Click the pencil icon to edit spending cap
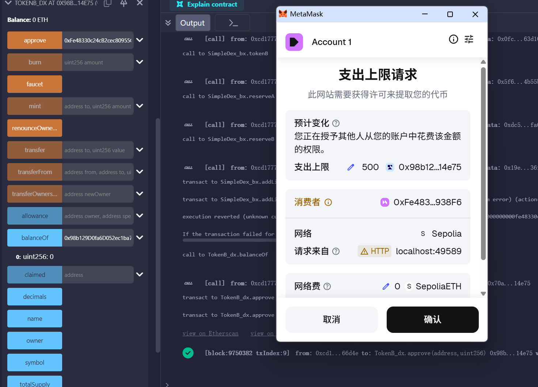 coord(351,167)
